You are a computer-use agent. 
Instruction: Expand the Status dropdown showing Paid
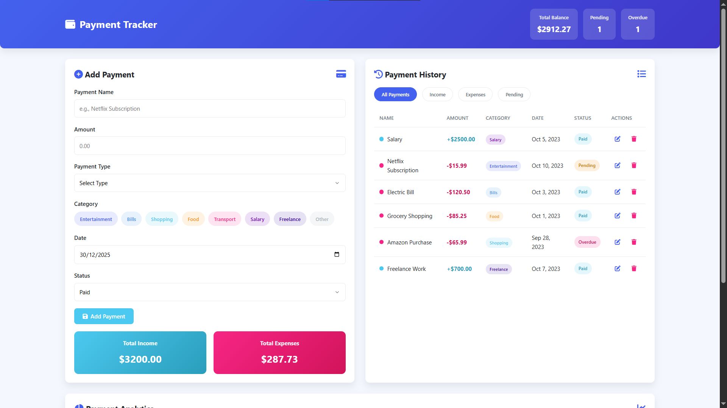pyautogui.click(x=210, y=292)
